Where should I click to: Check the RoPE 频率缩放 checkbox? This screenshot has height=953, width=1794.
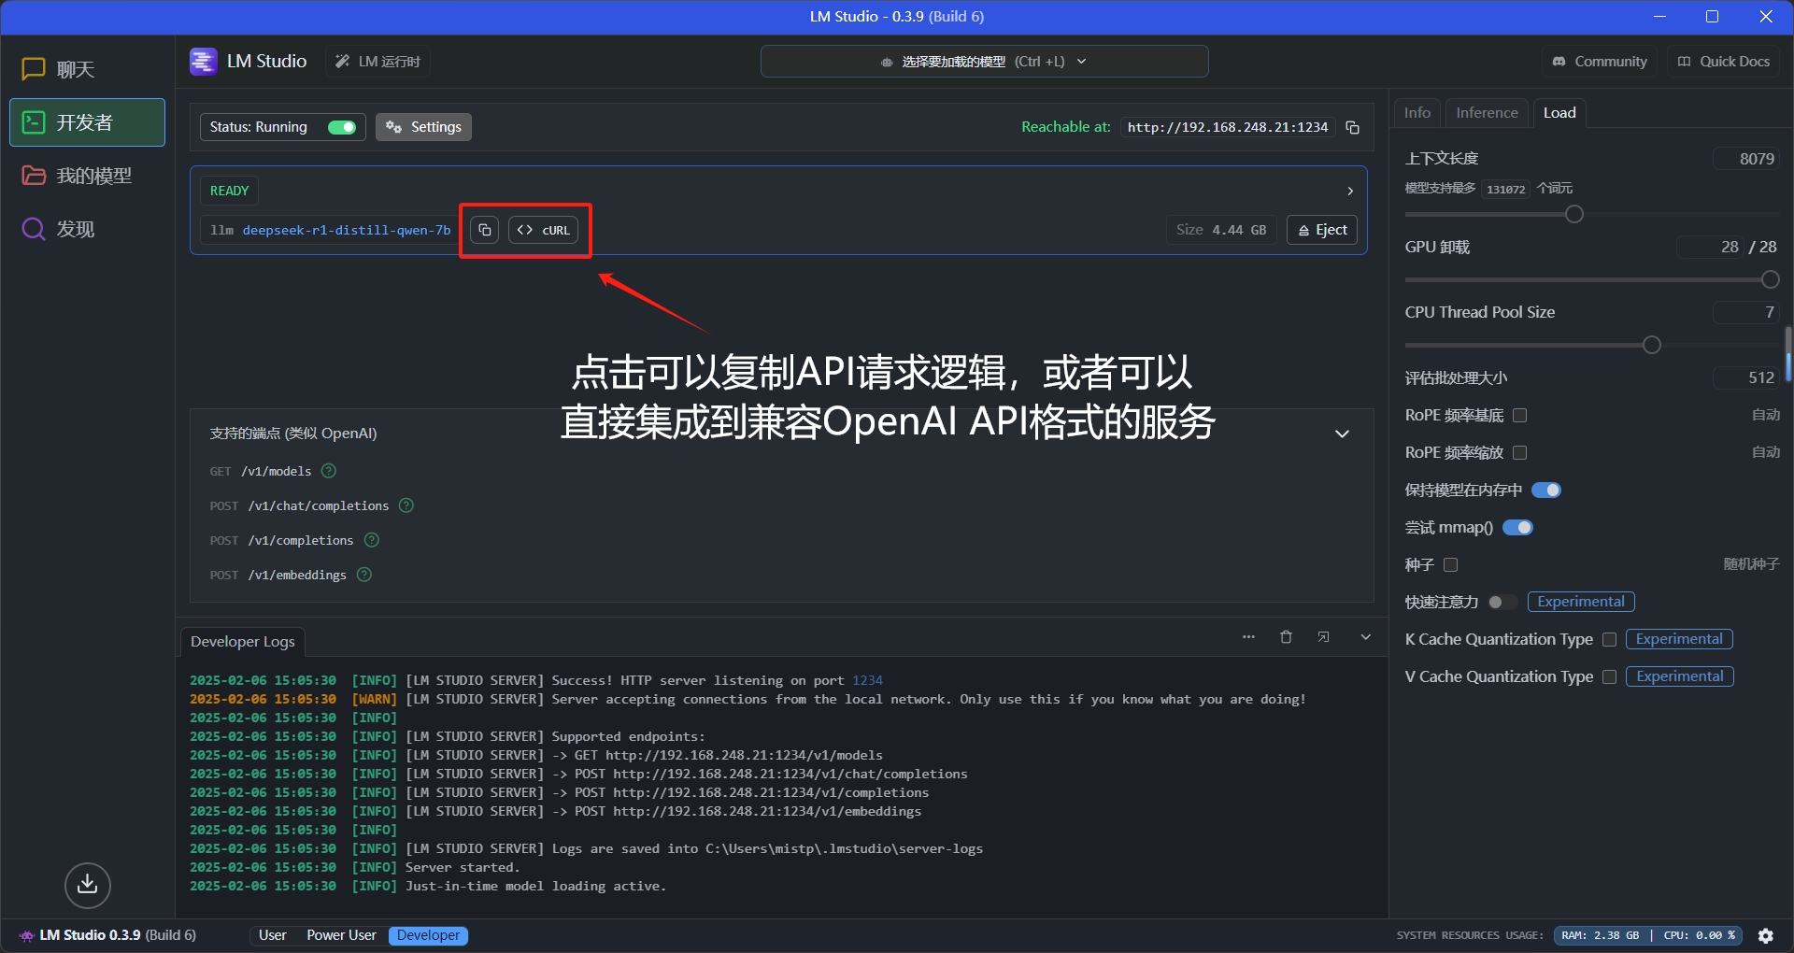tap(1519, 453)
